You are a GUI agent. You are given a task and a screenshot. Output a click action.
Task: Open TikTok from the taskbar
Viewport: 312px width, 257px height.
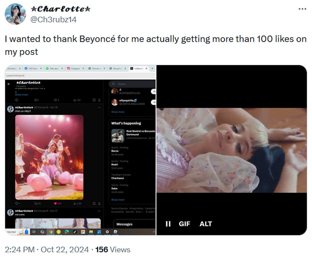(x=74, y=231)
